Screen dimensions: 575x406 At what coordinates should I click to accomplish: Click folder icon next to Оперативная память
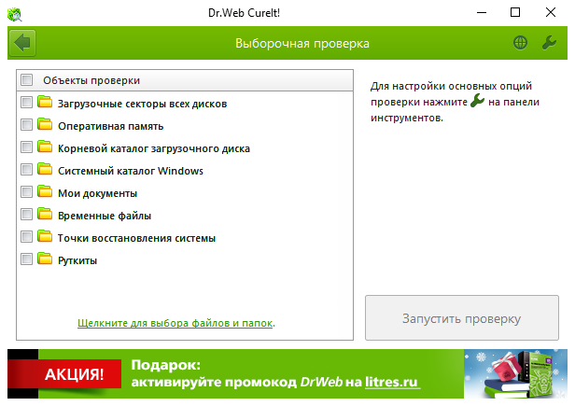45,124
